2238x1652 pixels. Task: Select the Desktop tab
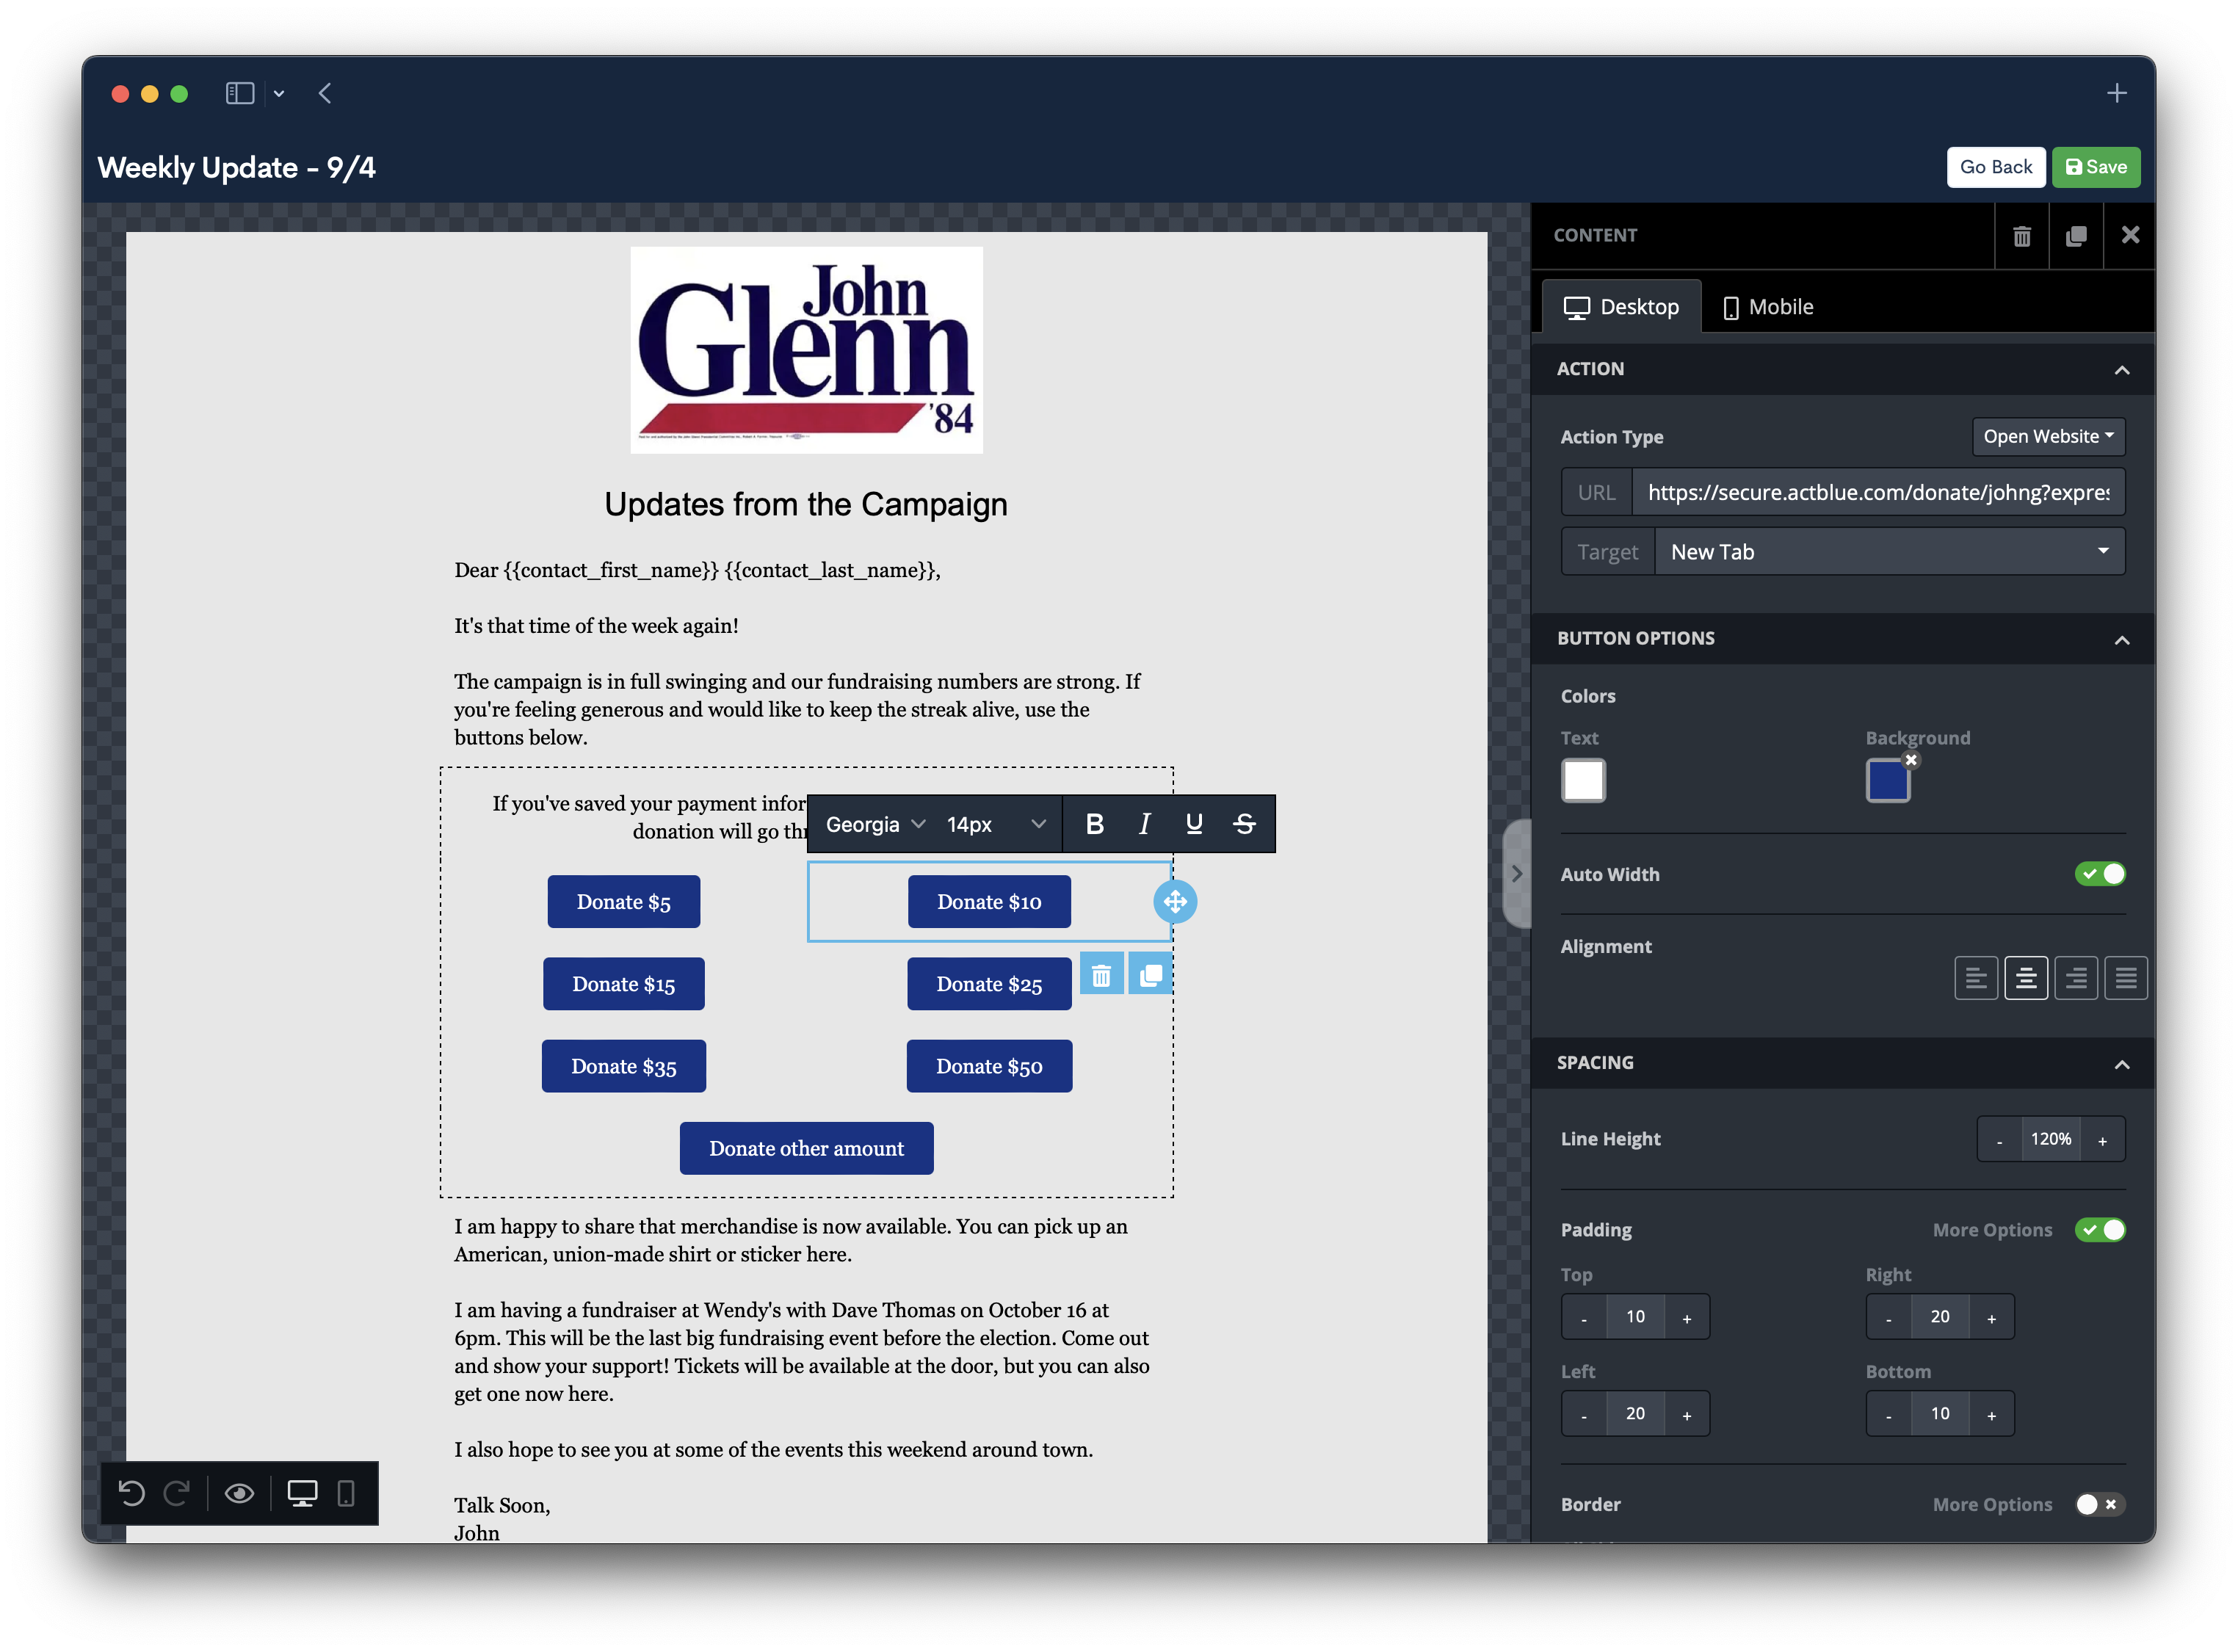(1621, 307)
